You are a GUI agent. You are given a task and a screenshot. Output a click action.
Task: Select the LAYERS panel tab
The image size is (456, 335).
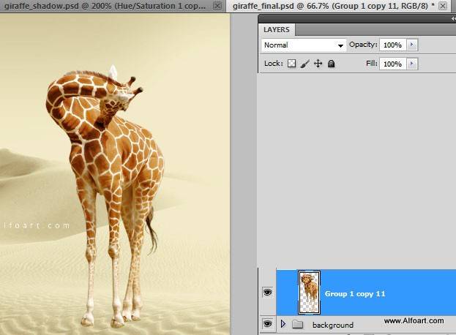click(x=277, y=30)
